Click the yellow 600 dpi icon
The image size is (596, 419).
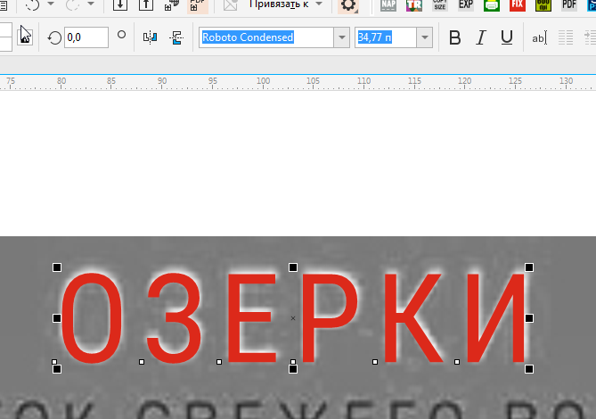tap(543, 5)
